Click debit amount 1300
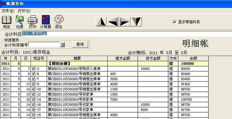 click(x=114, y=89)
